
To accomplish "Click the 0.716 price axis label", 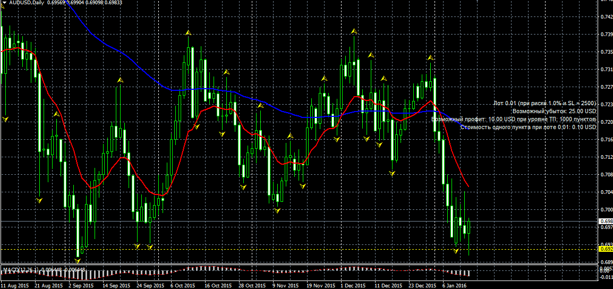I will [606, 140].
